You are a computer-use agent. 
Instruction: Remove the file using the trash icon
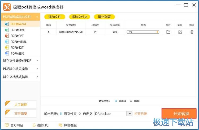[192, 32]
